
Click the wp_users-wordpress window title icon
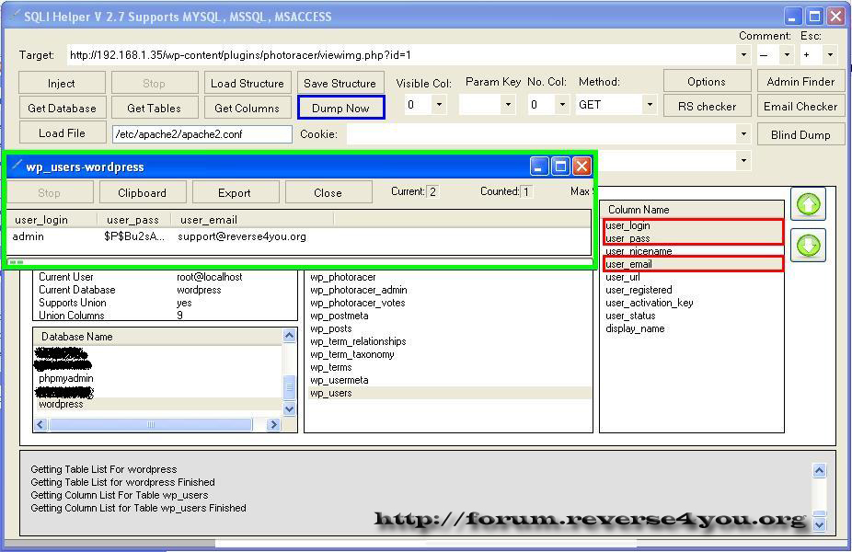coord(17,166)
